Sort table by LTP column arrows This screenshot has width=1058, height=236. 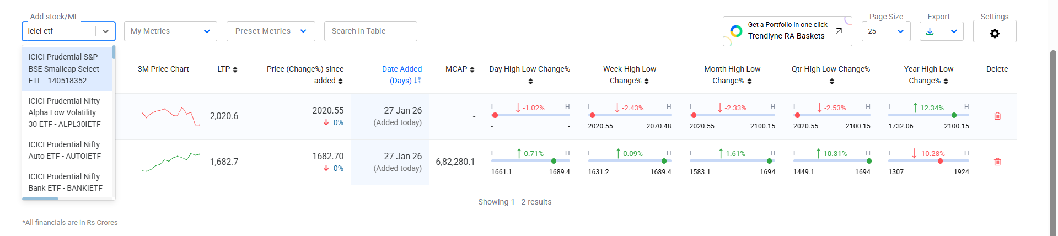[x=235, y=69]
